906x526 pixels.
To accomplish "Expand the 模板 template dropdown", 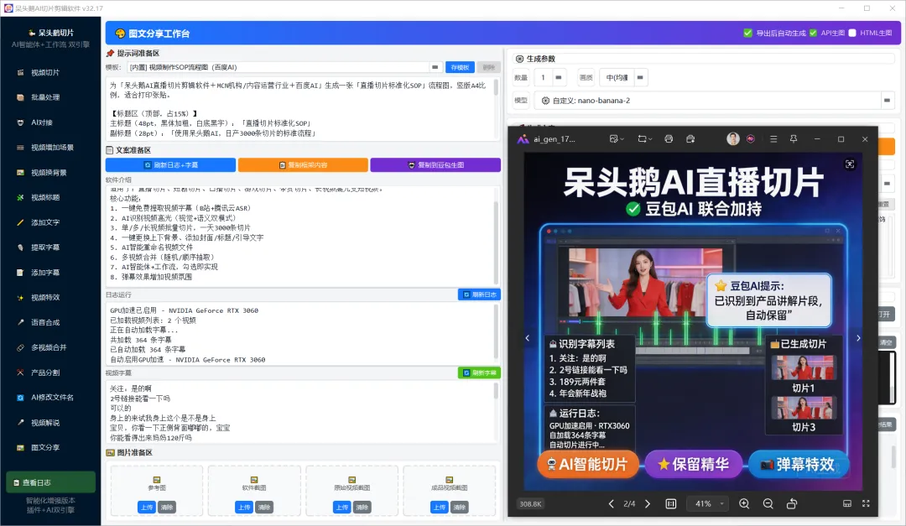I will (x=435, y=67).
